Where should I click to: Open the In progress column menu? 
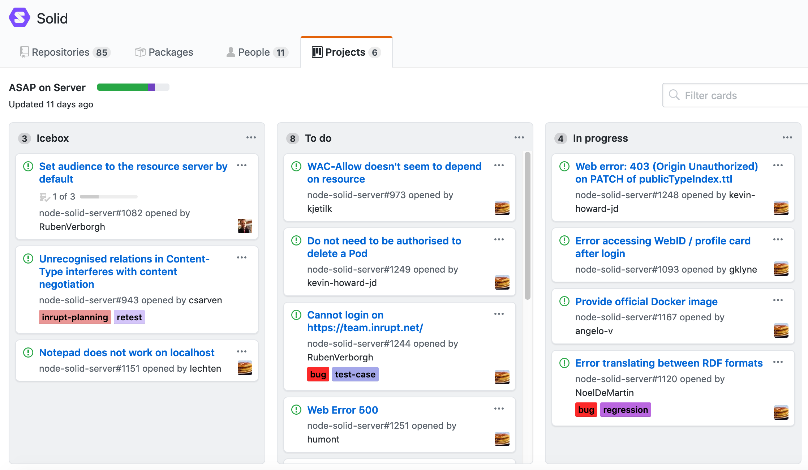pyautogui.click(x=787, y=137)
